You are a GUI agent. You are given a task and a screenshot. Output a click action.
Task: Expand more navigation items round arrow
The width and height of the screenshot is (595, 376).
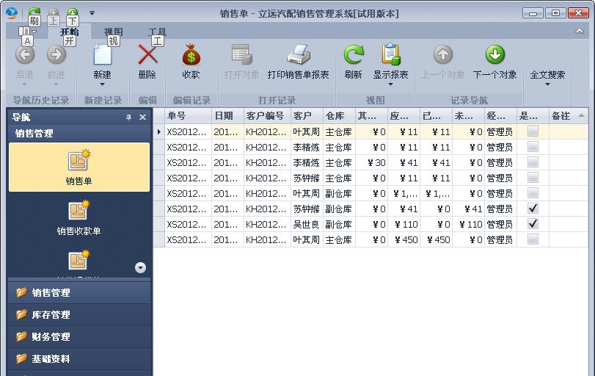140,268
